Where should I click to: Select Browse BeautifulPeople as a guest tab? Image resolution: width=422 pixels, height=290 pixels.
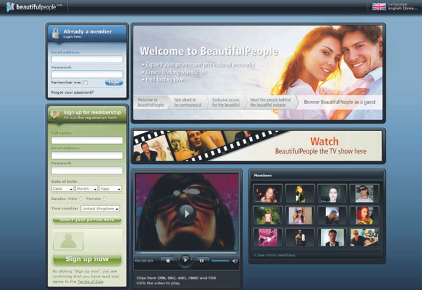pos(340,102)
